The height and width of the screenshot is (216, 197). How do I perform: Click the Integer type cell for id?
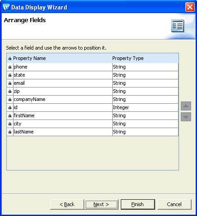pos(145,107)
